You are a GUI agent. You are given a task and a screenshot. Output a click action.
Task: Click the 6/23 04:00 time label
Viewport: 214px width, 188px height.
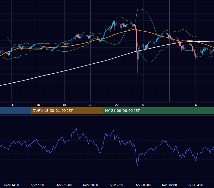196,185
